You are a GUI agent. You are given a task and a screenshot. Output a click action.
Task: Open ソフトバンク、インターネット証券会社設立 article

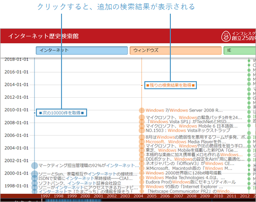[x=80, y=183]
